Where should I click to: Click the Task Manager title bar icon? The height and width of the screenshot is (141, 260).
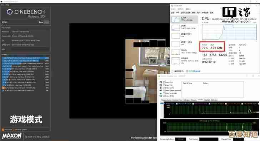tap(172, 6)
